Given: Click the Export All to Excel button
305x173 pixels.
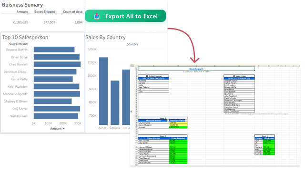Looking at the screenshot, I should point(125,16).
